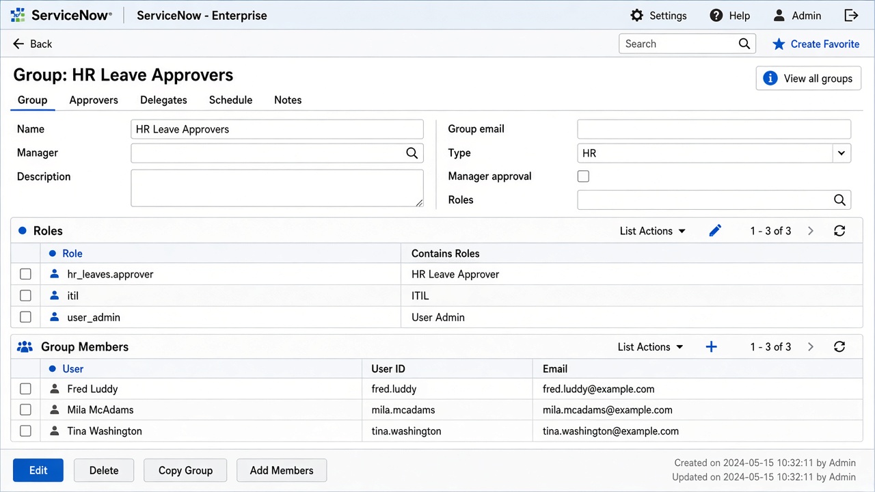Click the search magnifier in top search box
Screen dimensions: 875x492
click(744, 44)
